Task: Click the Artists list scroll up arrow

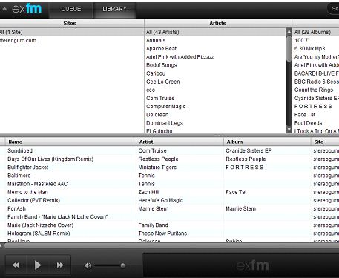Action: 289,31
